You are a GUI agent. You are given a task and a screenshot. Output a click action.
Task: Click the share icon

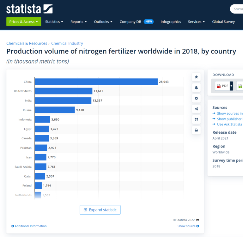(x=196, y=109)
